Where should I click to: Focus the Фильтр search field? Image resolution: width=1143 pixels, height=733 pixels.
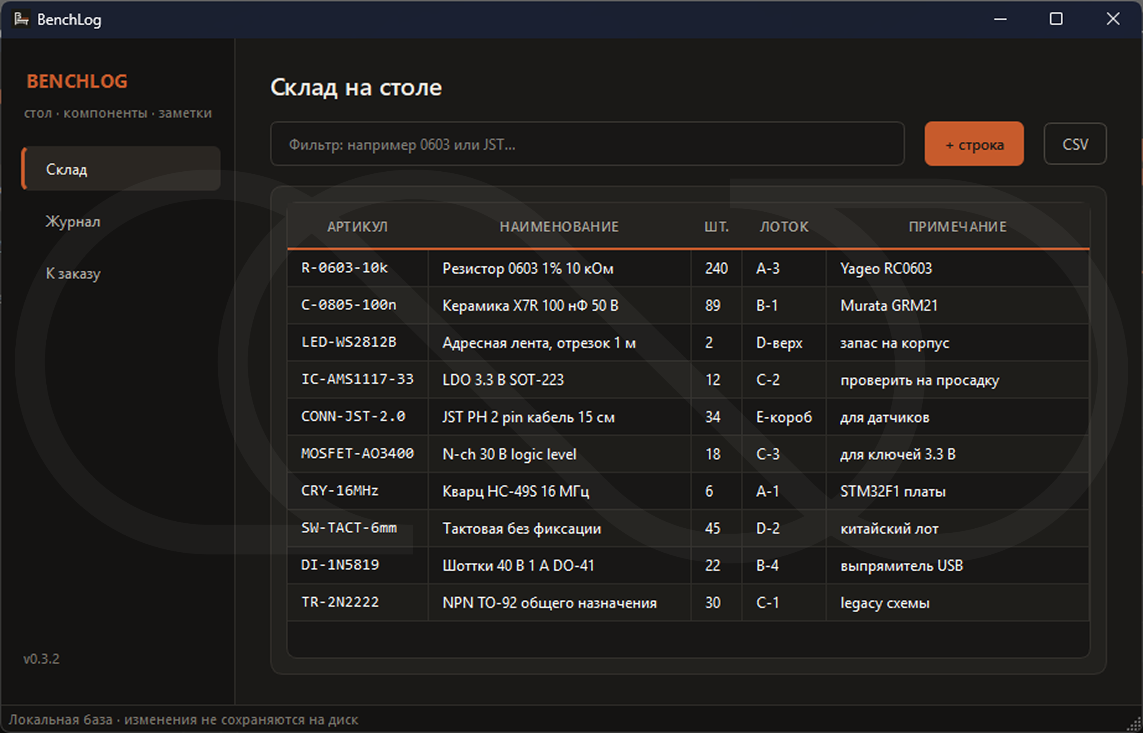[586, 144]
